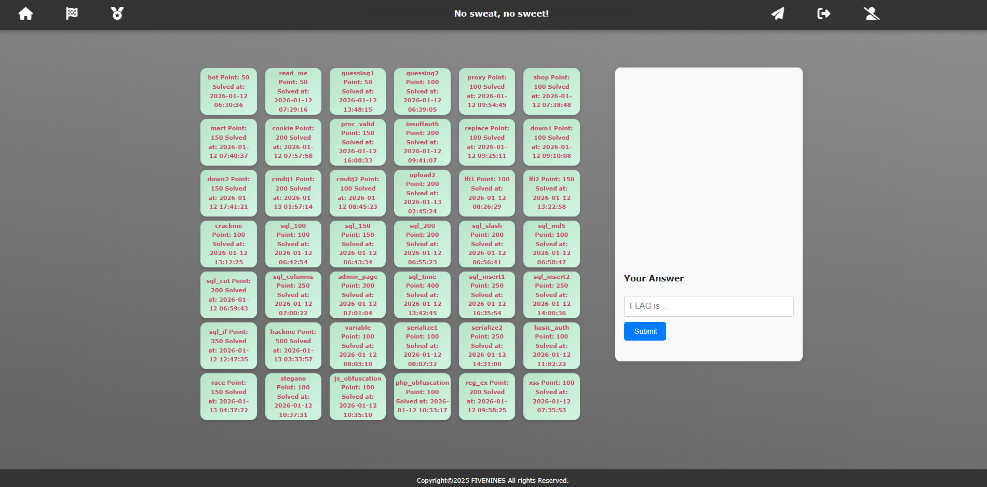Open the medal ranking icon
The image size is (987, 487).
117,13
